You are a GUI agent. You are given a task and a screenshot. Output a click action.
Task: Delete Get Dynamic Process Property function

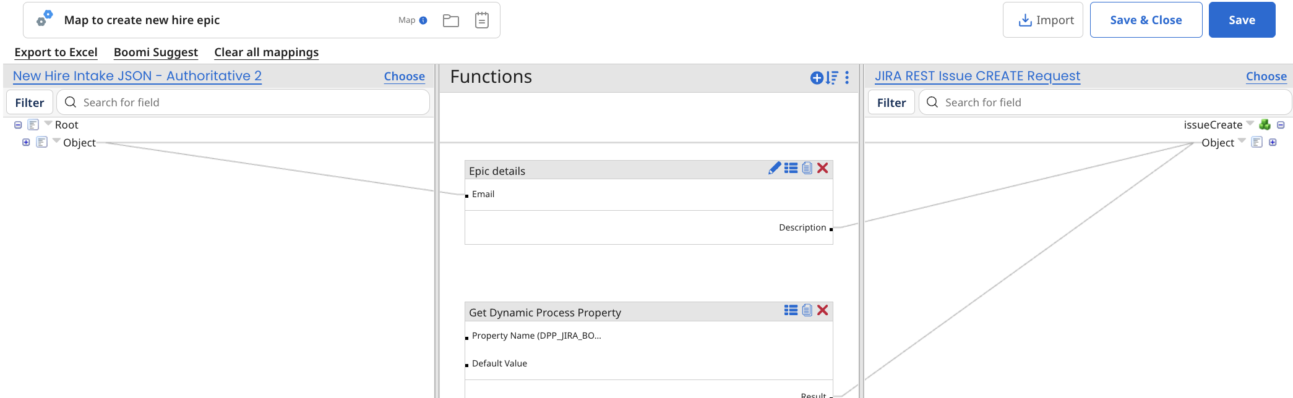point(823,310)
